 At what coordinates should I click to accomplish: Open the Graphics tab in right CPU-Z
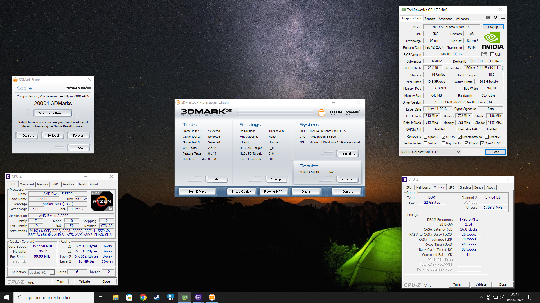(x=465, y=187)
